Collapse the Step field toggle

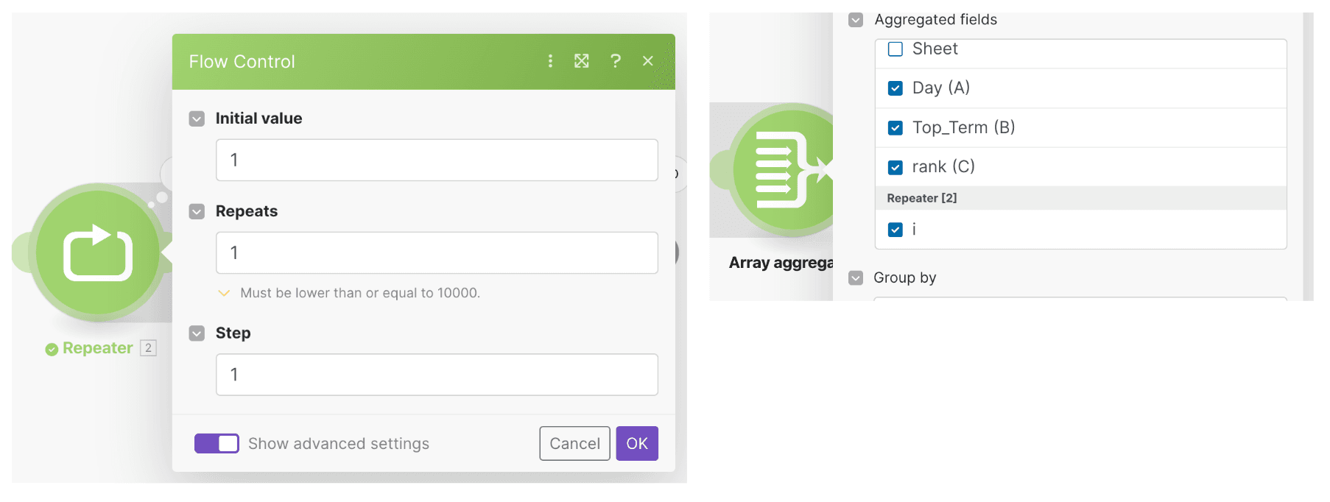coord(197,333)
